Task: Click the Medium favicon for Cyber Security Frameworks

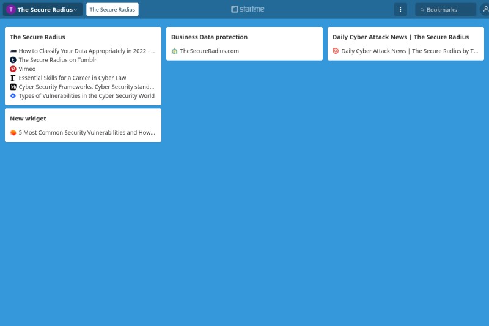Action: [x=13, y=87]
